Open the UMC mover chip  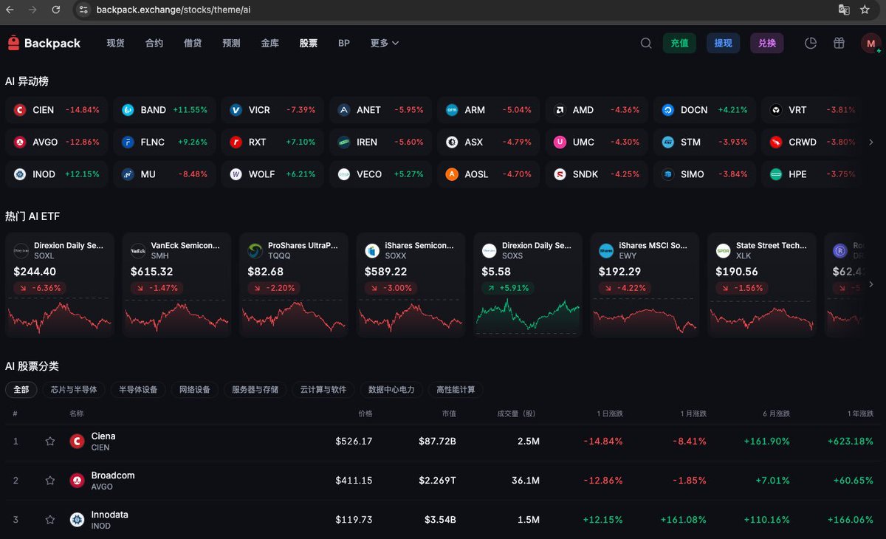pos(597,142)
